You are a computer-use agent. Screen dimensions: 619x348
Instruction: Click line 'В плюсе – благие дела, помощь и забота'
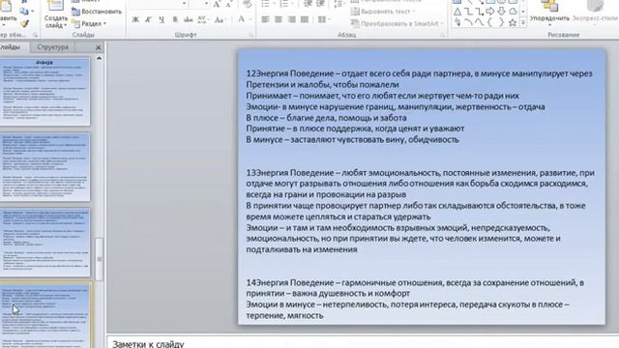pos(326,118)
